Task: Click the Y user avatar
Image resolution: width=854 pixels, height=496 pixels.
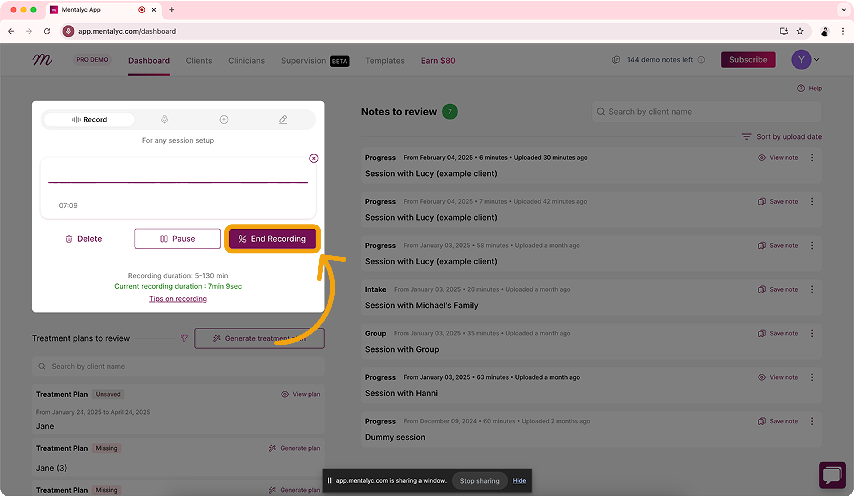Action: pyautogui.click(x=801, y=60)
